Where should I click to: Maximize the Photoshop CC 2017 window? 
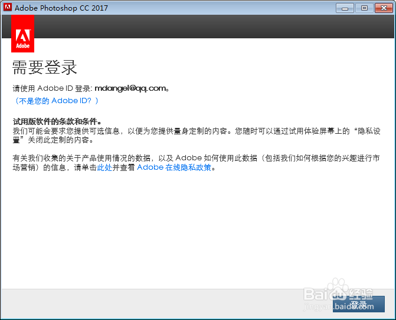[364, 8]
